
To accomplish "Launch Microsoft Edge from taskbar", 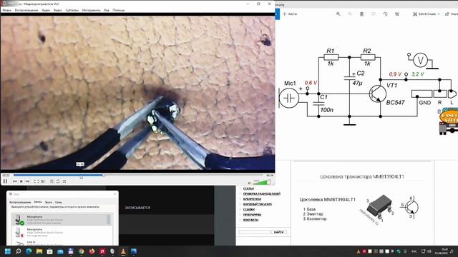I will [29, 251].
